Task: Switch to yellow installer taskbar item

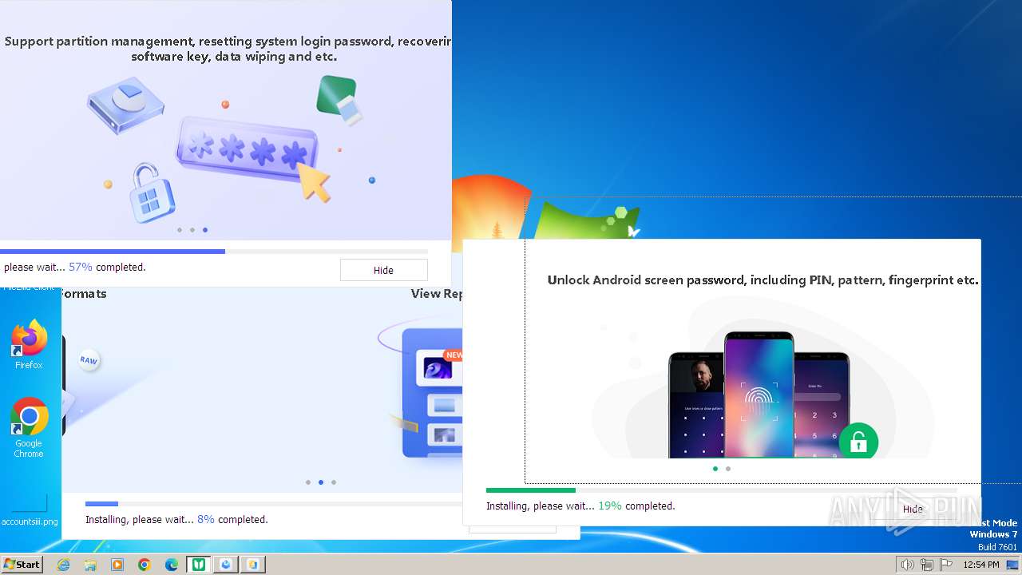Action: (x=253, y=565)
